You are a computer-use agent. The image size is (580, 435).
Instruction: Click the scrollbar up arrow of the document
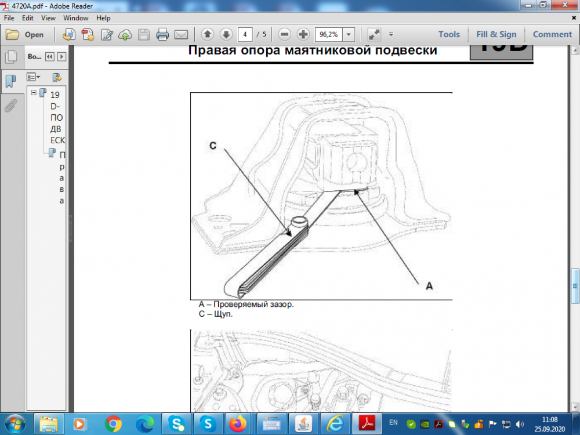pyautogui.click(x=575, y=50)
